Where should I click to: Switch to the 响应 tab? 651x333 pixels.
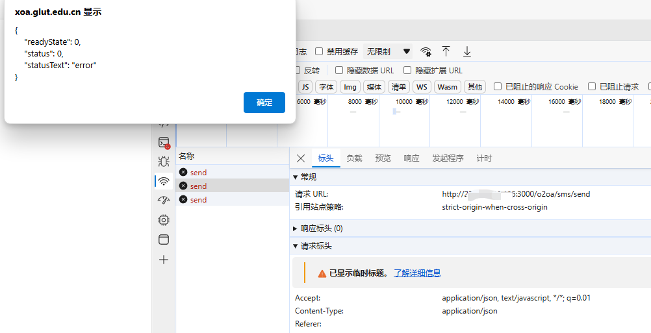411,158
